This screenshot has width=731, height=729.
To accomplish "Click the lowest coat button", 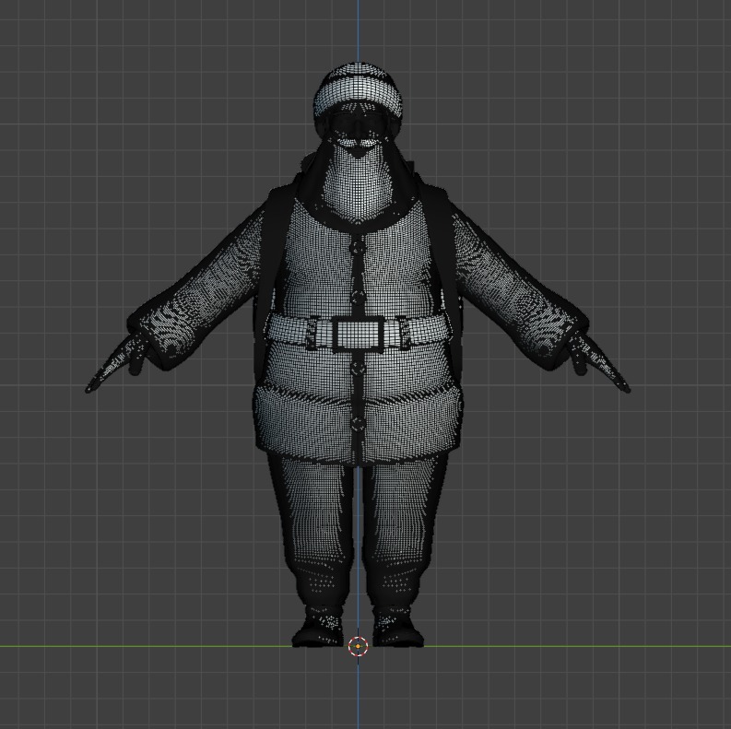I will (358, 424).
